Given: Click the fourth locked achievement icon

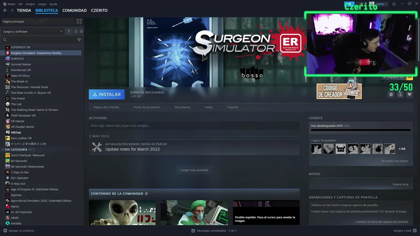Looking at the screenshot, I should (x=353, y=149).
